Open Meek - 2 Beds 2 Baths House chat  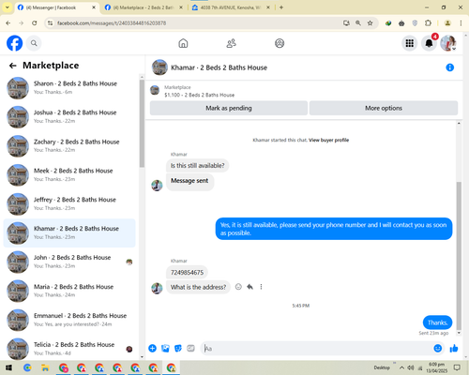coord(69,175)
